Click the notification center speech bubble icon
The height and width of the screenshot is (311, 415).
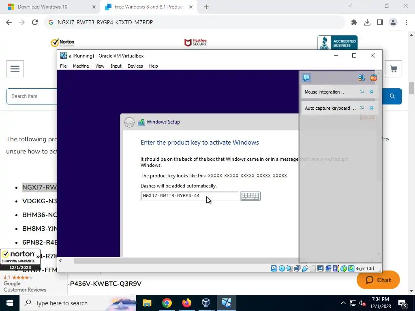pyautogui.click(x=306, y=78)
